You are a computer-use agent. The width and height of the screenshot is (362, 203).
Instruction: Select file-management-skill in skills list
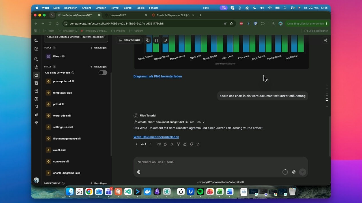coord(67,139)
